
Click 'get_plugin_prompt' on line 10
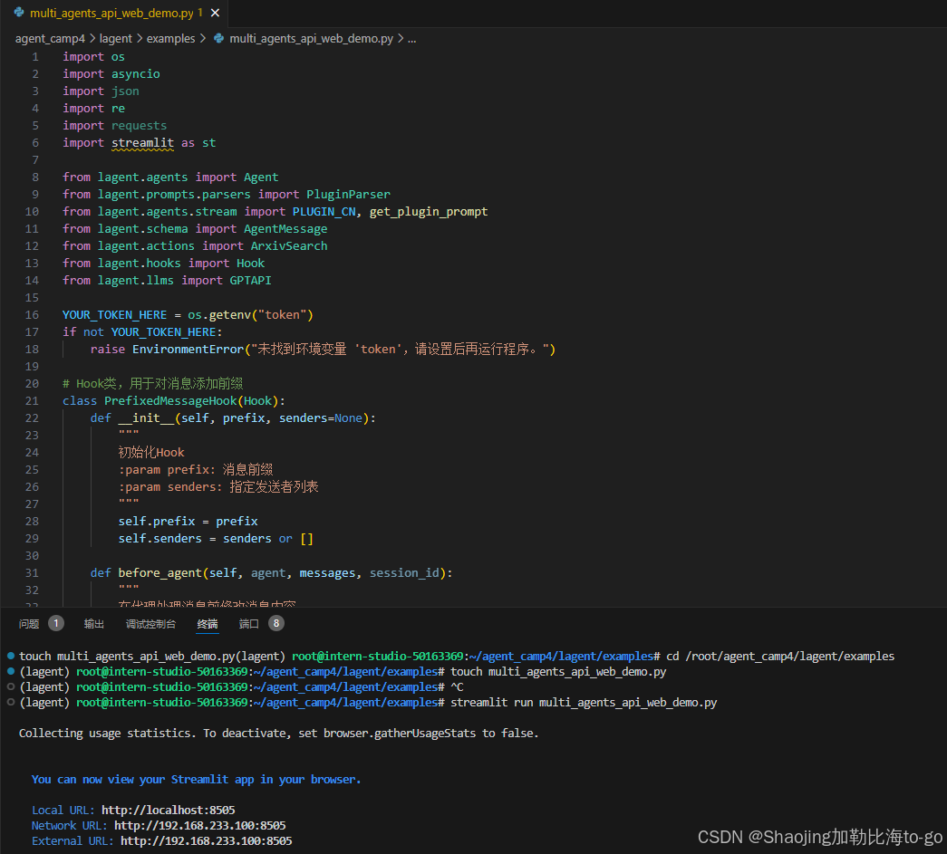point(429,212)
